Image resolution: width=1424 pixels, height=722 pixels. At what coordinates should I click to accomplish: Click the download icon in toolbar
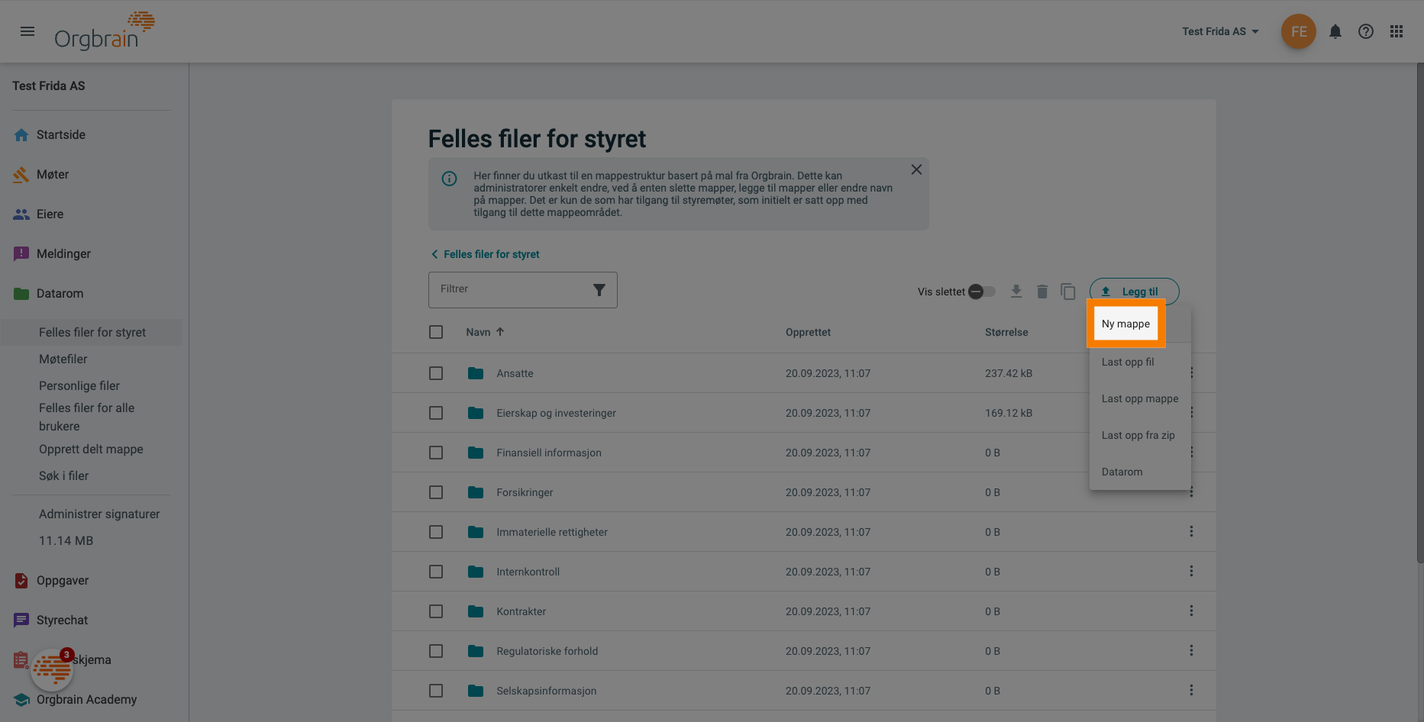(1016, 292)
